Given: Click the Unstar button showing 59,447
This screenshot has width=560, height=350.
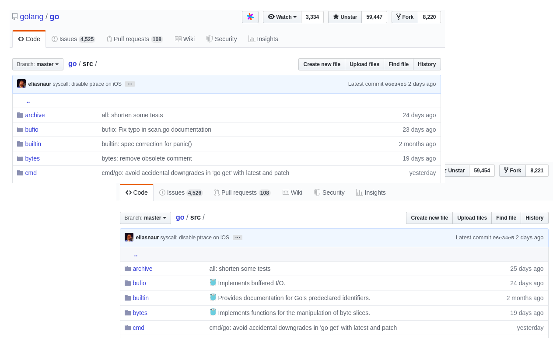Looking at the screenshot, I should click(345, 17).
